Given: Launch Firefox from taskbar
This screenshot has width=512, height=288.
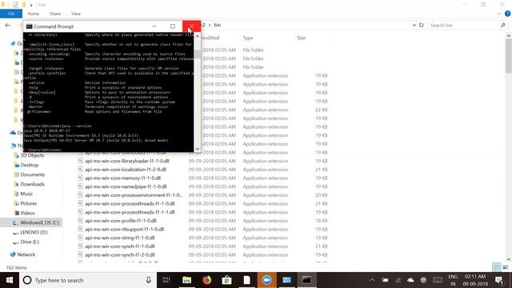Looking at the screenshot, I should tap(206, 280).
